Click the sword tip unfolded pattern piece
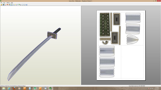Screen dimensions: 161x90 pyautogui.click(x=132, y=39)
